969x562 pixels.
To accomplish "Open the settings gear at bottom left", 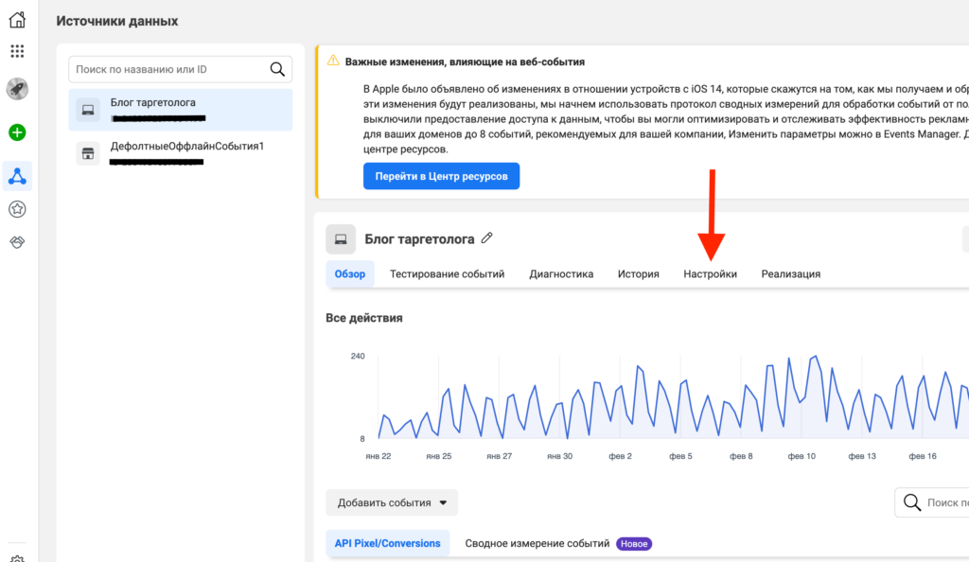I will coord(17,557).
